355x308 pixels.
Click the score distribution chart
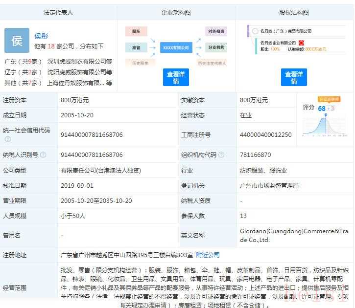click(325, 126)
